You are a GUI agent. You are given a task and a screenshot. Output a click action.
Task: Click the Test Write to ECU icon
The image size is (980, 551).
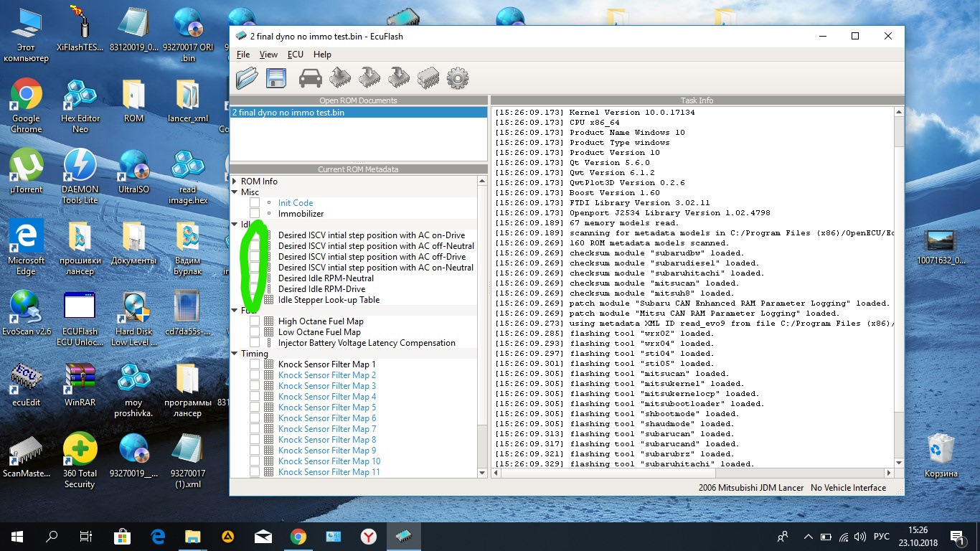pos(399,77)
